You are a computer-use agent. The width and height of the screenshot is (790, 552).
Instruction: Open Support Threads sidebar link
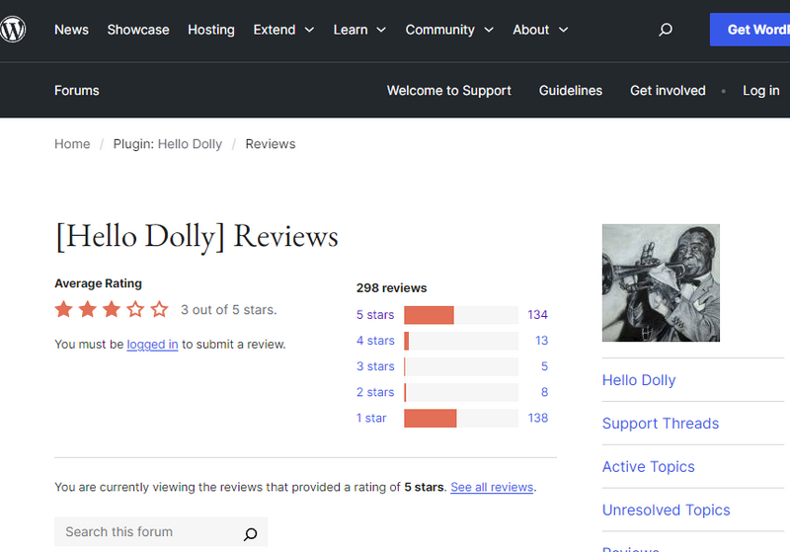[661, 424]
